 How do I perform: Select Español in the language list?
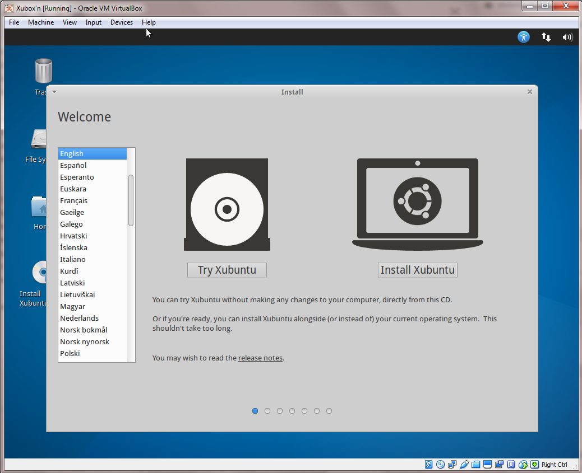[x=93, y=165]
